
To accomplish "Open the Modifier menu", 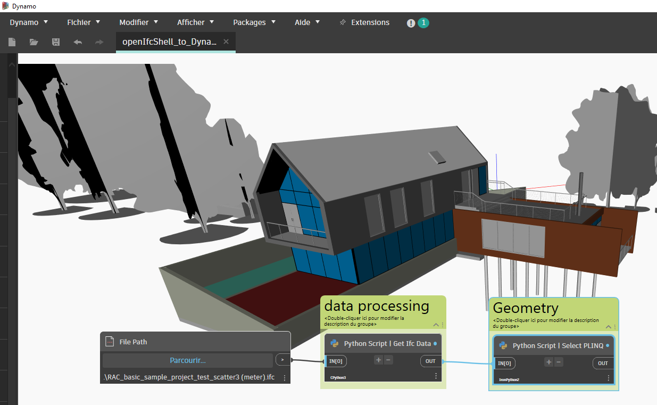I will 139,22.
